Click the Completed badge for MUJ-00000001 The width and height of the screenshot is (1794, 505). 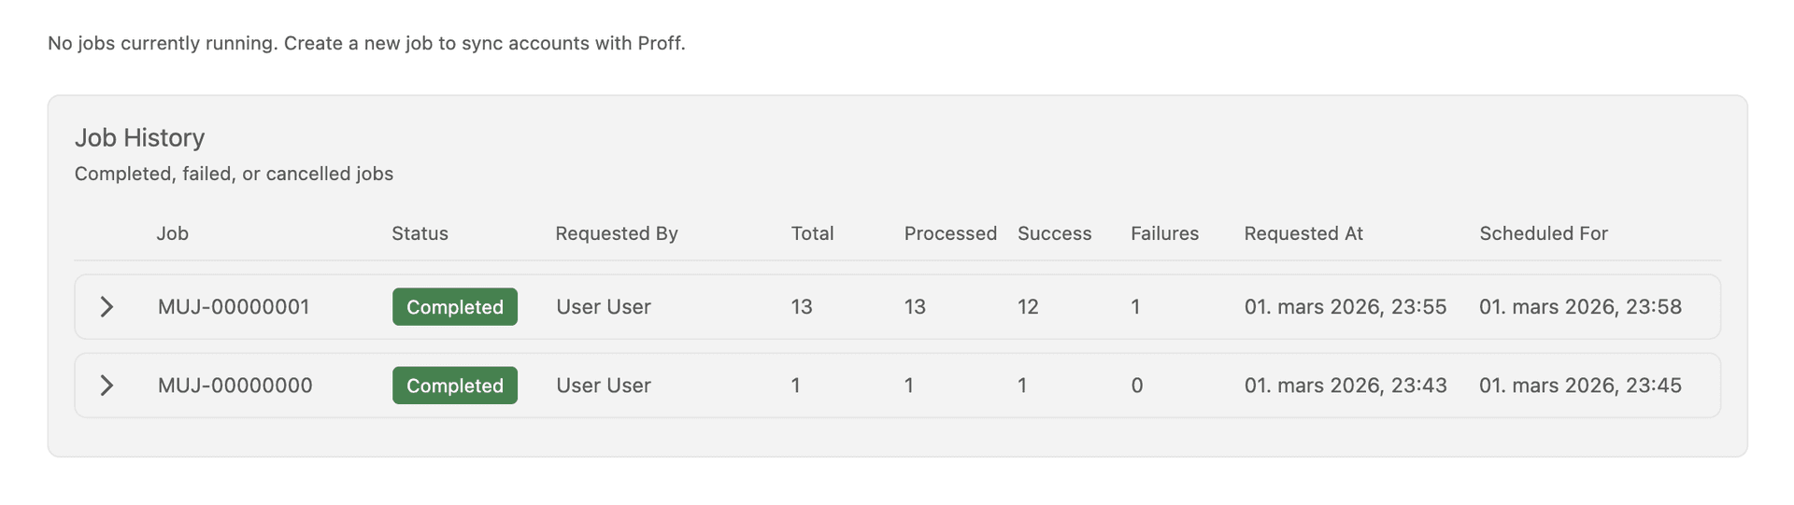coord(455,307)
